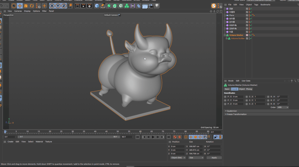The height and width of the screenshot is (167, 299).
Task: Click the Plane object's layer box
Action: tap(247, 15)
